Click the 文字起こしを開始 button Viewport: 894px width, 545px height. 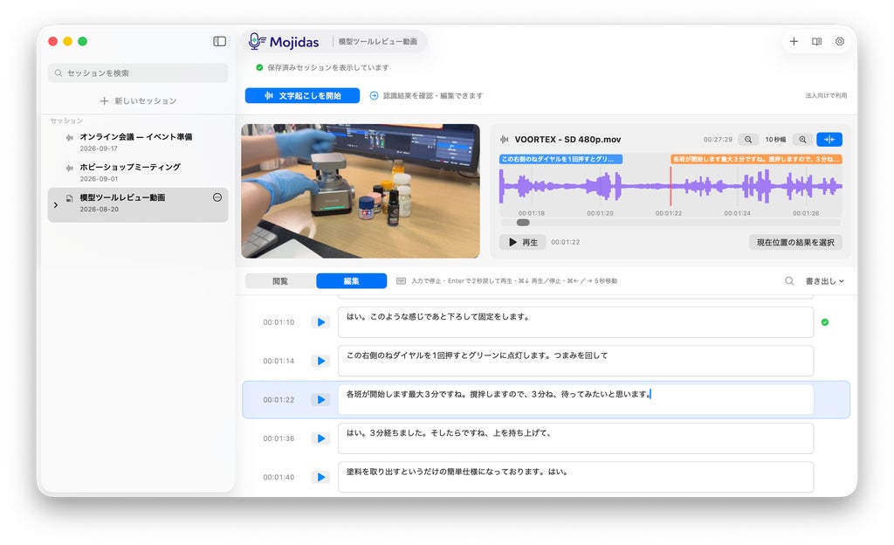pyautogui.click(x=302, y=96)
